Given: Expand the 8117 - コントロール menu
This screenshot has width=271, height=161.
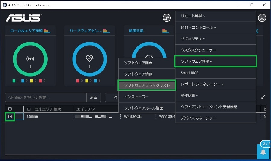Looking at the screenshot, I should (216, 27).
